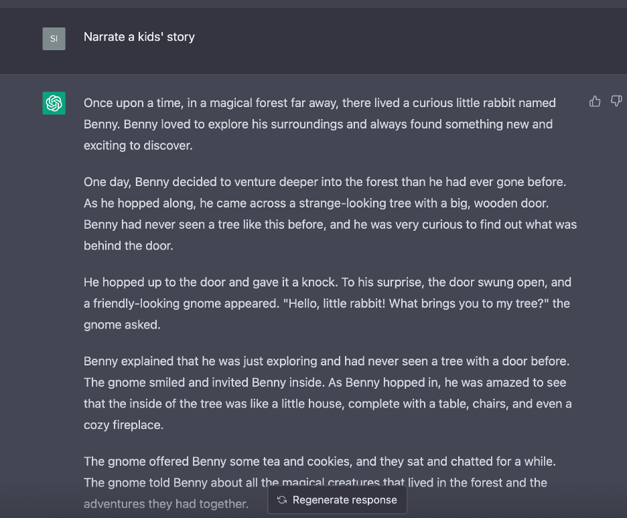Click the SI user avatar
The width and height of the screenshot is (627, 518).
[x=54, y=39]
